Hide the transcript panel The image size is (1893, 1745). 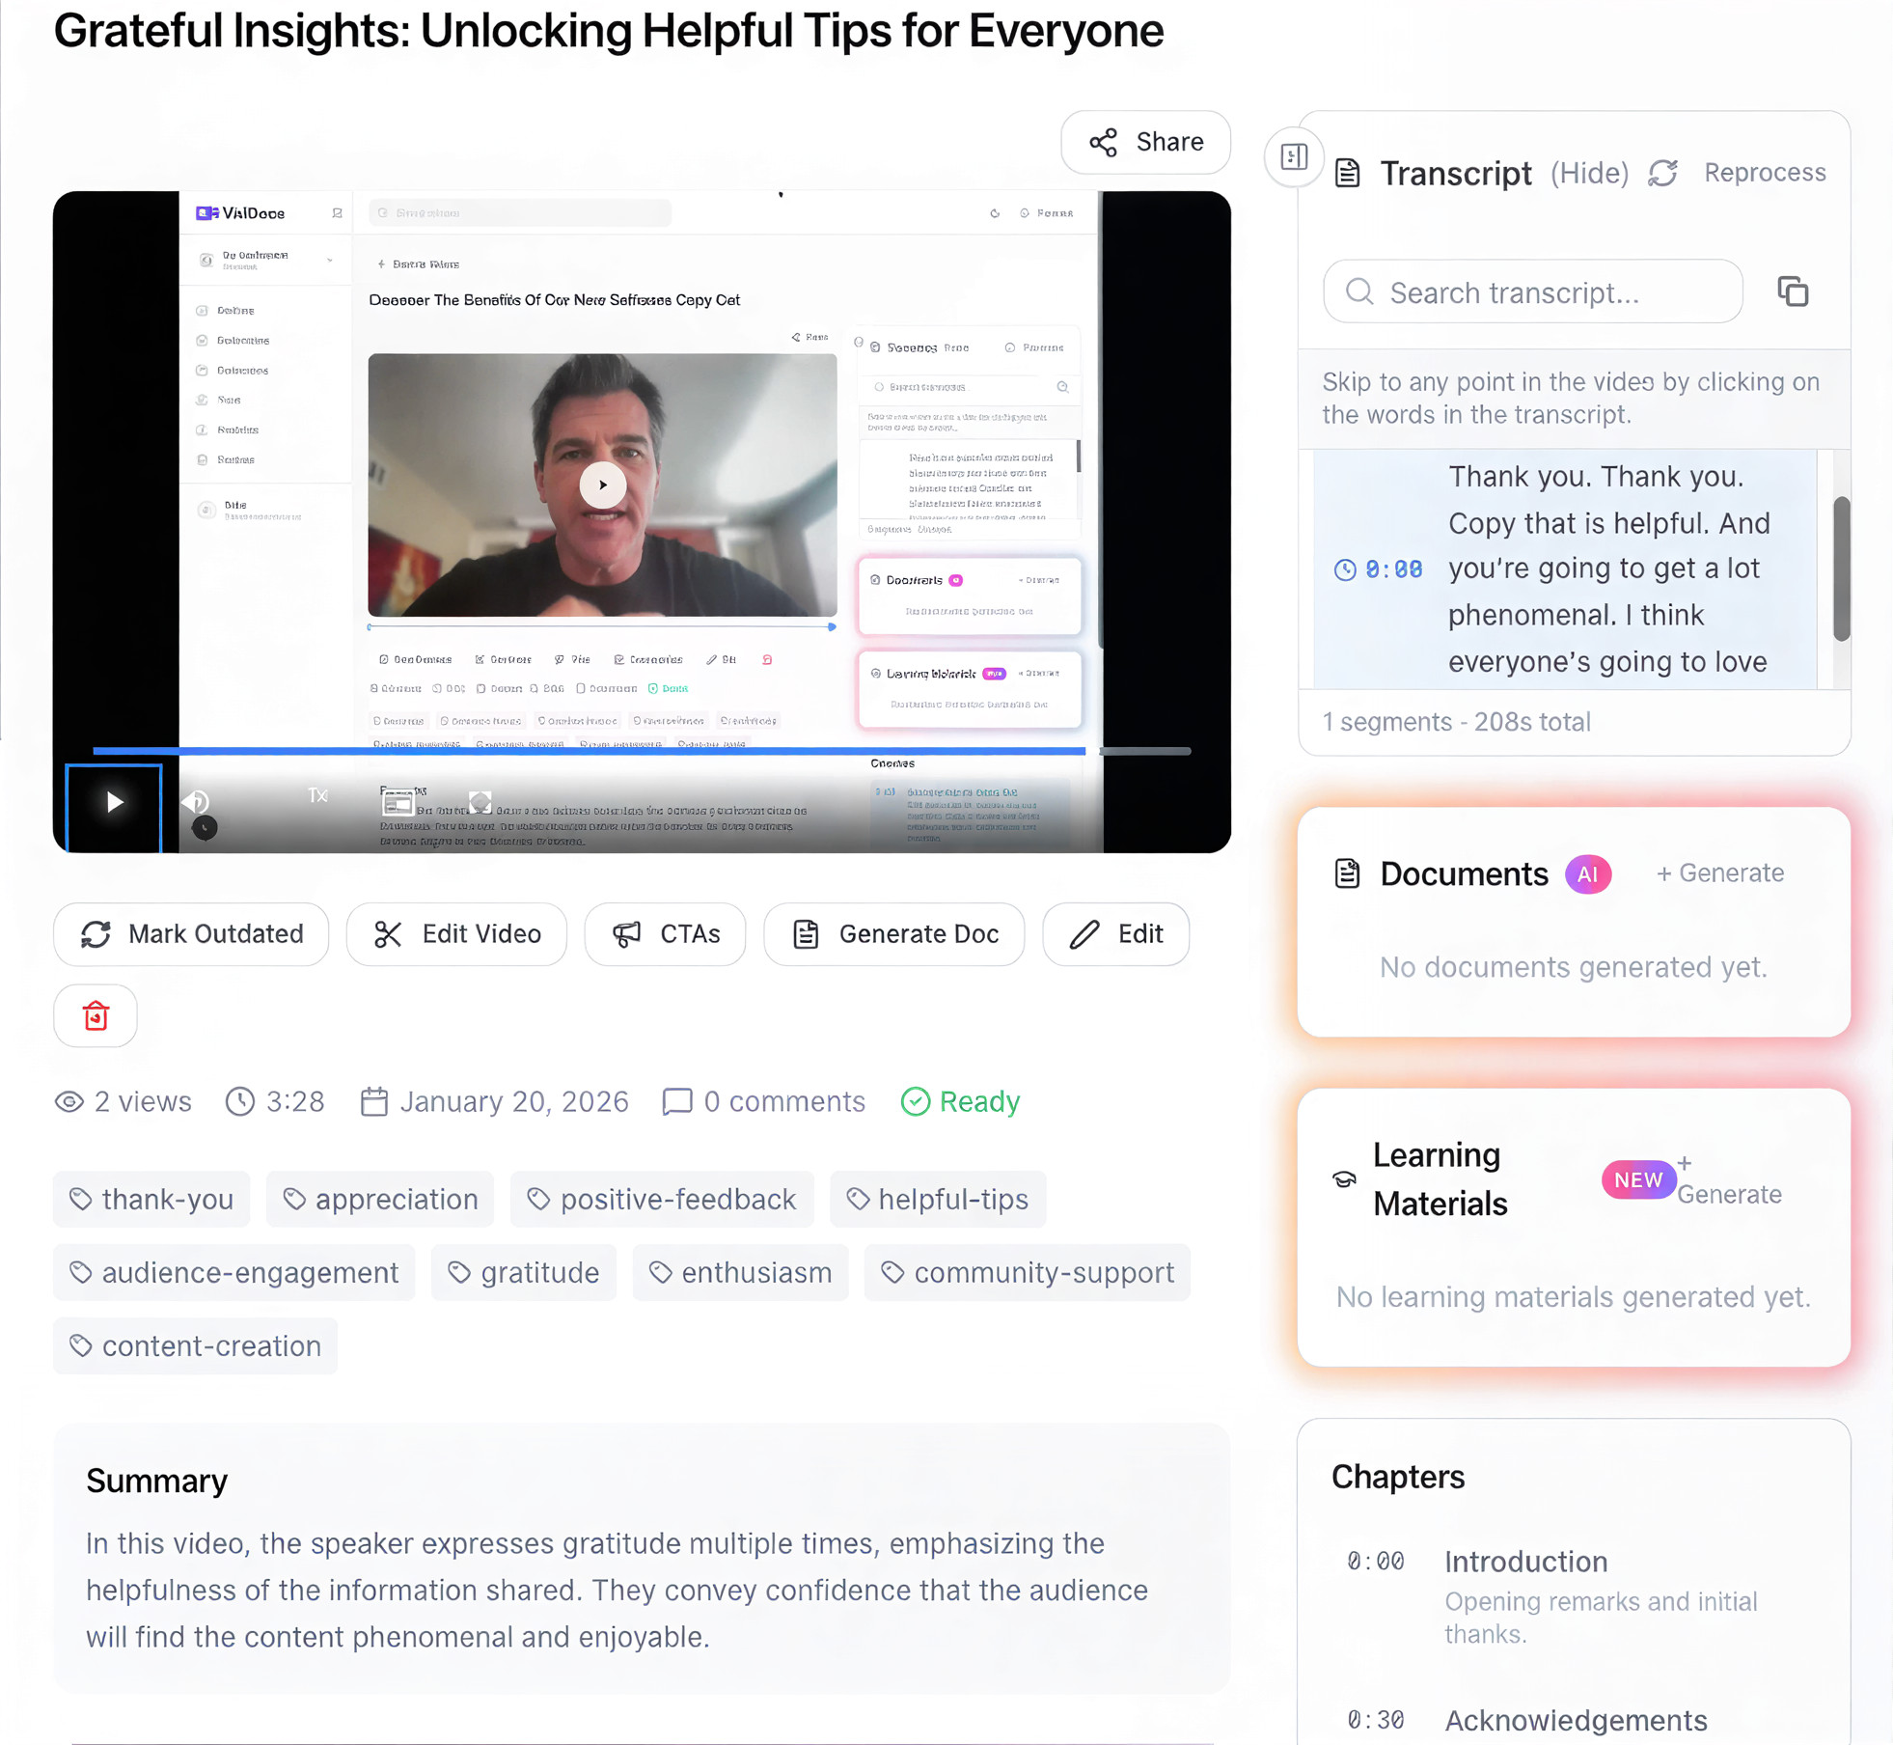[1589, 173]
